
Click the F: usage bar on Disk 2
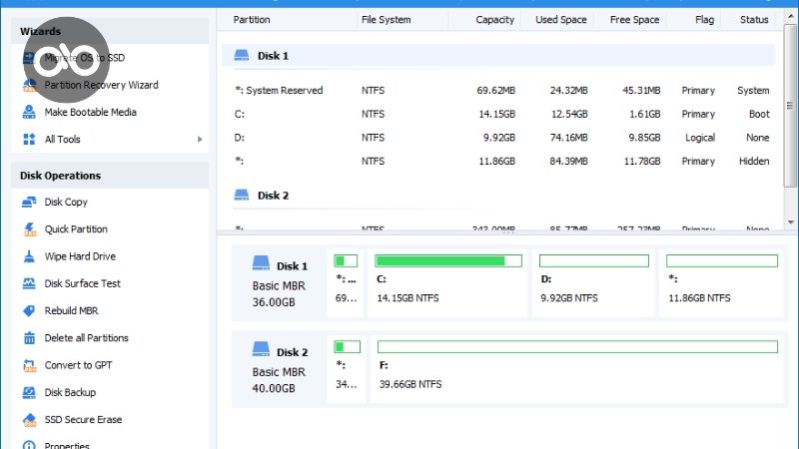[578, 346]
